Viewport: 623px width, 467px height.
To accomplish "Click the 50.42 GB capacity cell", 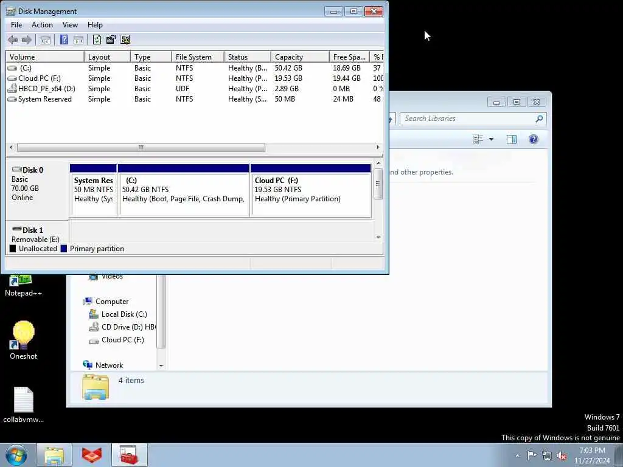I will coord(288,68).
